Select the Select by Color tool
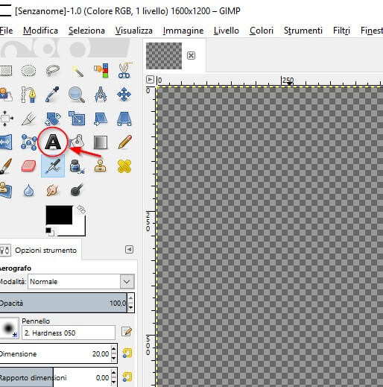 pyautogui.click(x=101, y=70)
